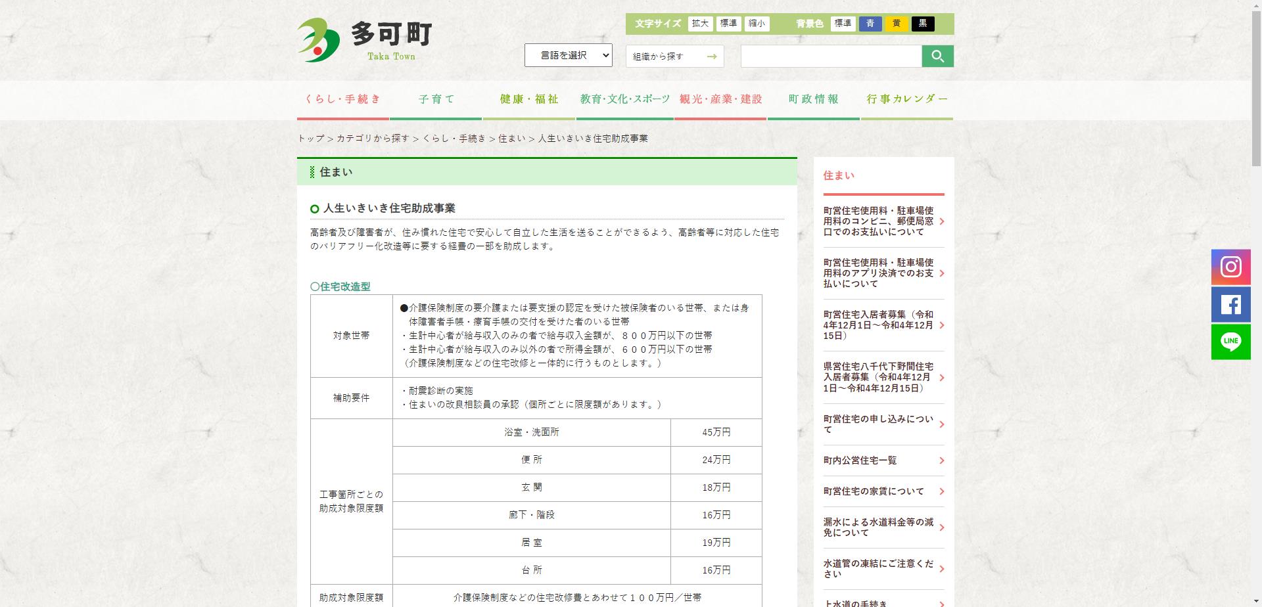Screen dimensions: 1262x607
Task: Open 町営住宅入居者募集 sidebar link
Action: pyautogui.click(x=883, y=325)
